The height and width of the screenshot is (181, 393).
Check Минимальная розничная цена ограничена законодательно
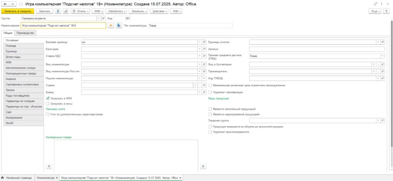210,85
